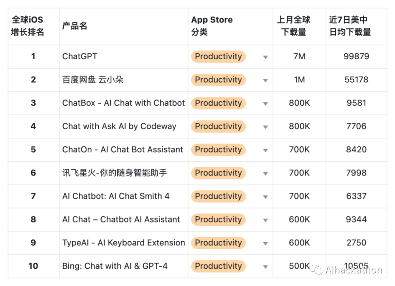Select the rank 10 cell
Viewport: 395px width, 286px height.
tap(34, 266)
